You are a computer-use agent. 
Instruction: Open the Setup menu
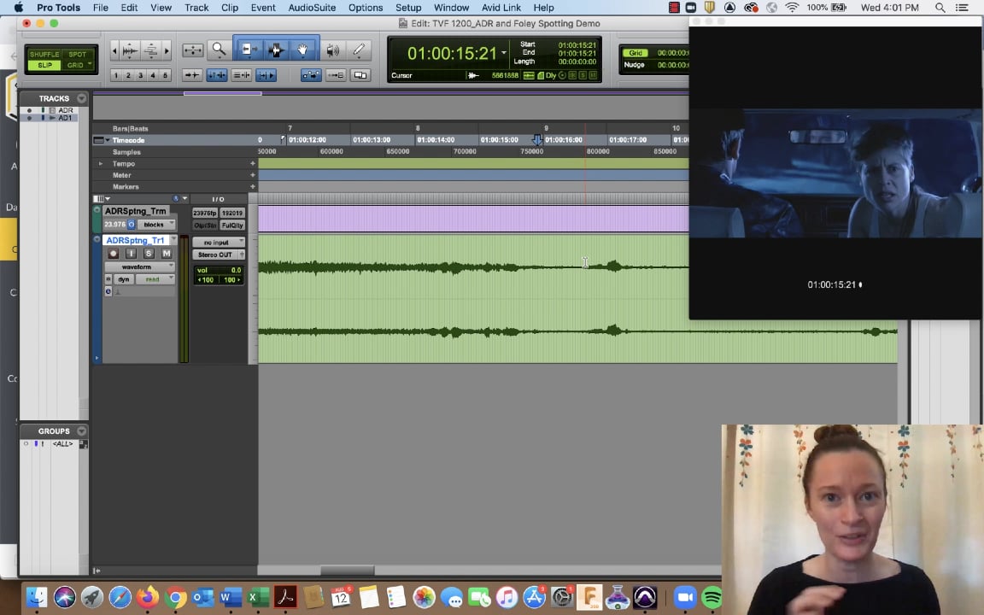pos(408,8)
